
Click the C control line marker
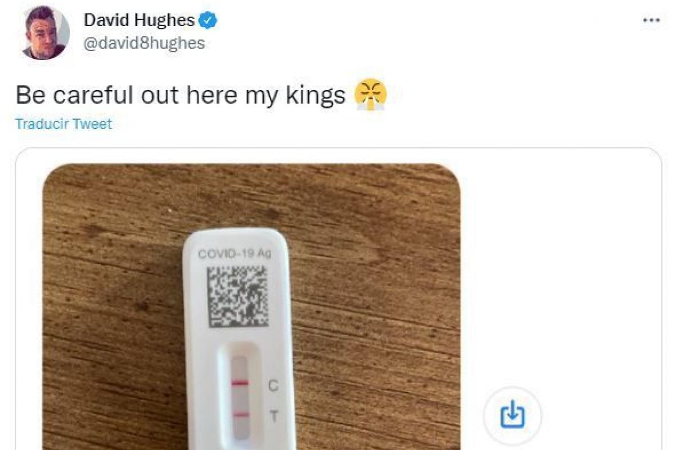[273, 386]
